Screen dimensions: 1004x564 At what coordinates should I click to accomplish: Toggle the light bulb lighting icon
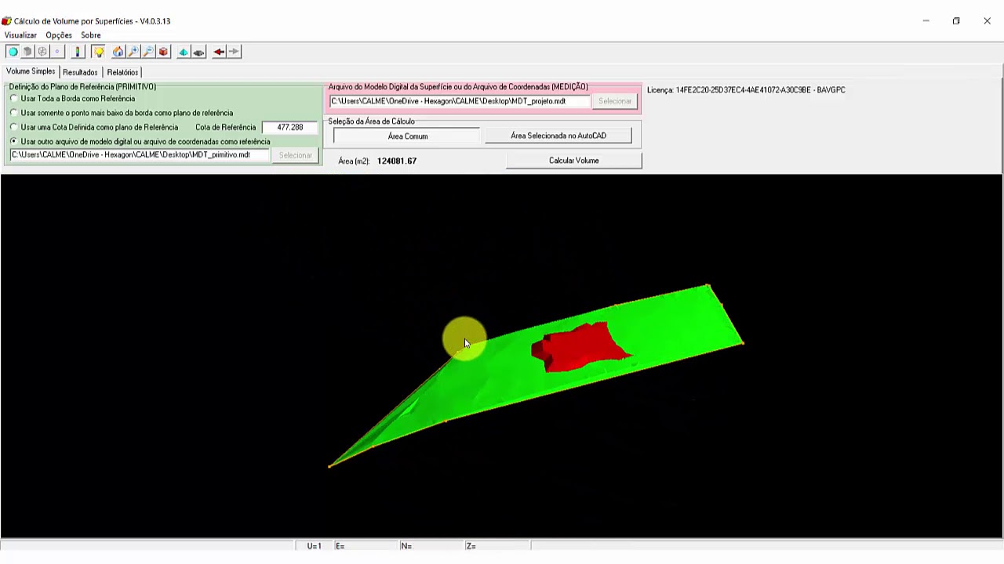tap(98, 52)
